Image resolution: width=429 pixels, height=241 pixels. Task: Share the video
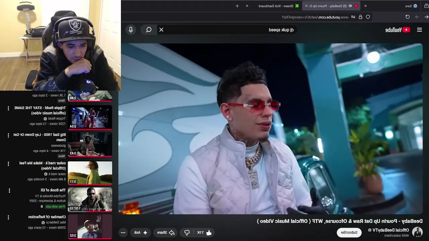[166, 232]
